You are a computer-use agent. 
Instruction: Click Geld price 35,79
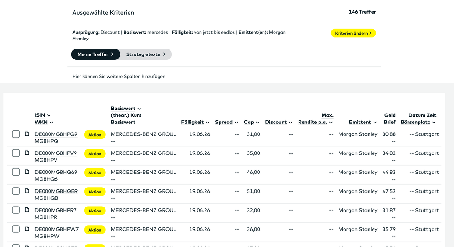click(x=389, y=229)
